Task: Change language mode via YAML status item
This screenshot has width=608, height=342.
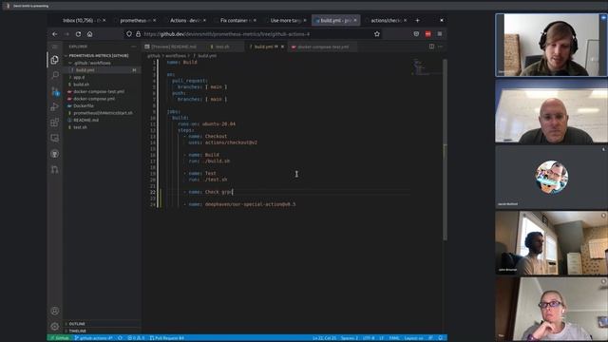Action: pyautogui.click(x=394, y=338)
